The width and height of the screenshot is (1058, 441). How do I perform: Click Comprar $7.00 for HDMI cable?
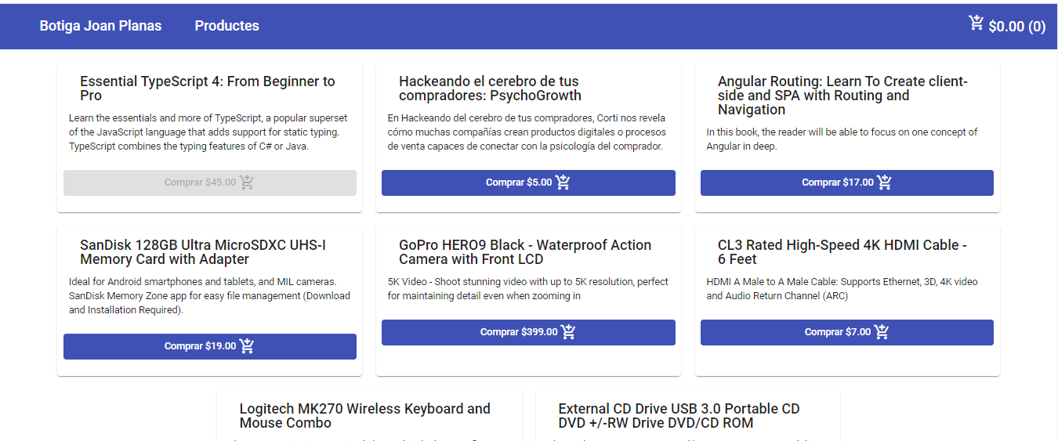pos(838,332)
